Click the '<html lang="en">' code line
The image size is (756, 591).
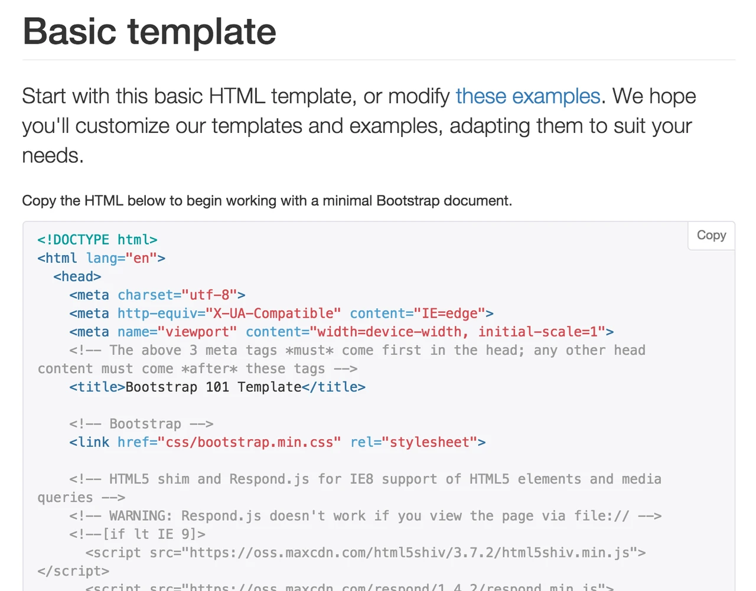[x=101, y=258]
